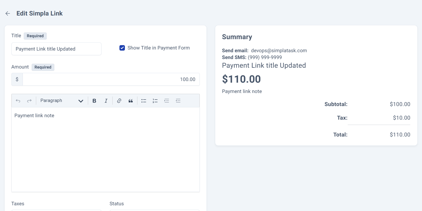The height and width of the screenshot is (211, 422).
Task: Click the Total $110.00 value
Action: pyautogui.click(x=400, y=135)
